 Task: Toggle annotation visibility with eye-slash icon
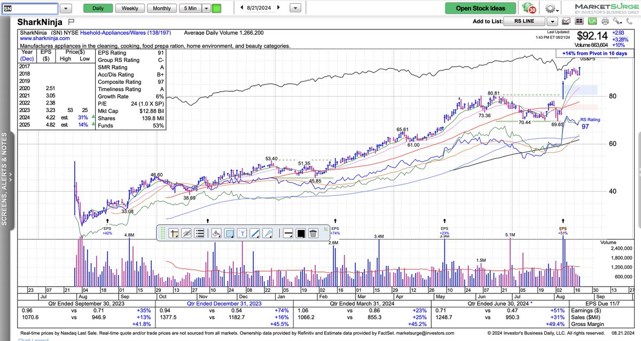point(185,234)
